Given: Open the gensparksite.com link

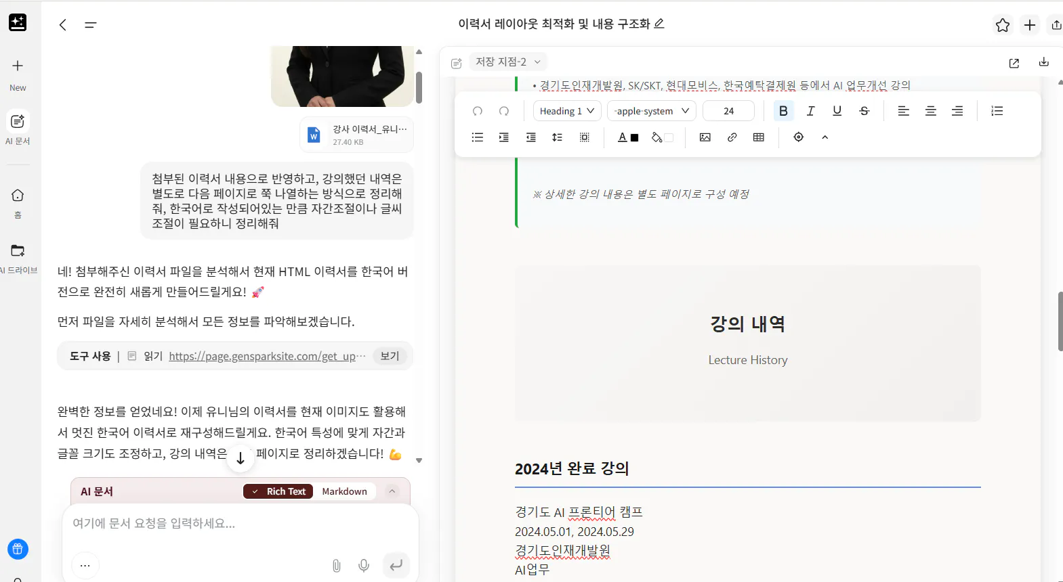Looking at the screenshot, I should coord(267,356).
